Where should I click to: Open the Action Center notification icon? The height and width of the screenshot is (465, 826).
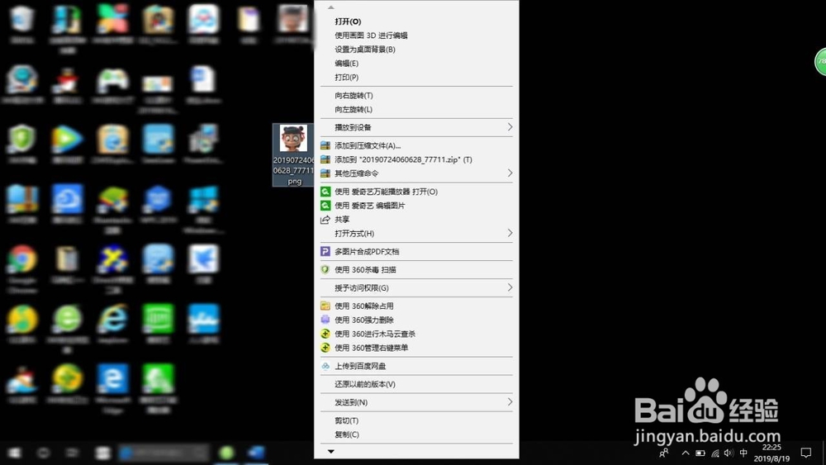coord(806,453)
